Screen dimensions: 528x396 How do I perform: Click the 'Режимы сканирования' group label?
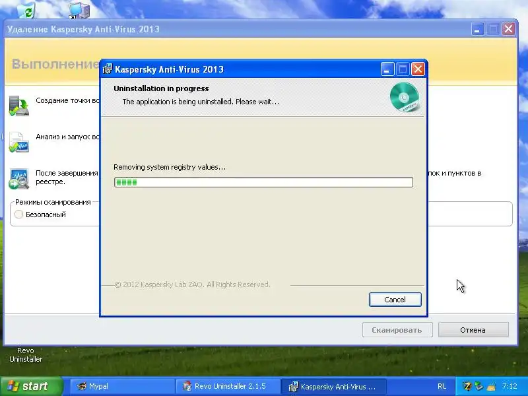tap(53, 202)
